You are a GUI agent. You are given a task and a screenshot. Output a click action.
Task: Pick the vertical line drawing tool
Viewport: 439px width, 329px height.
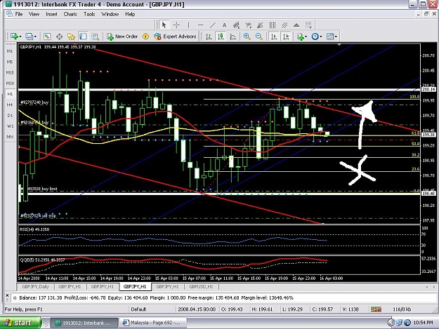coord(189,25)
